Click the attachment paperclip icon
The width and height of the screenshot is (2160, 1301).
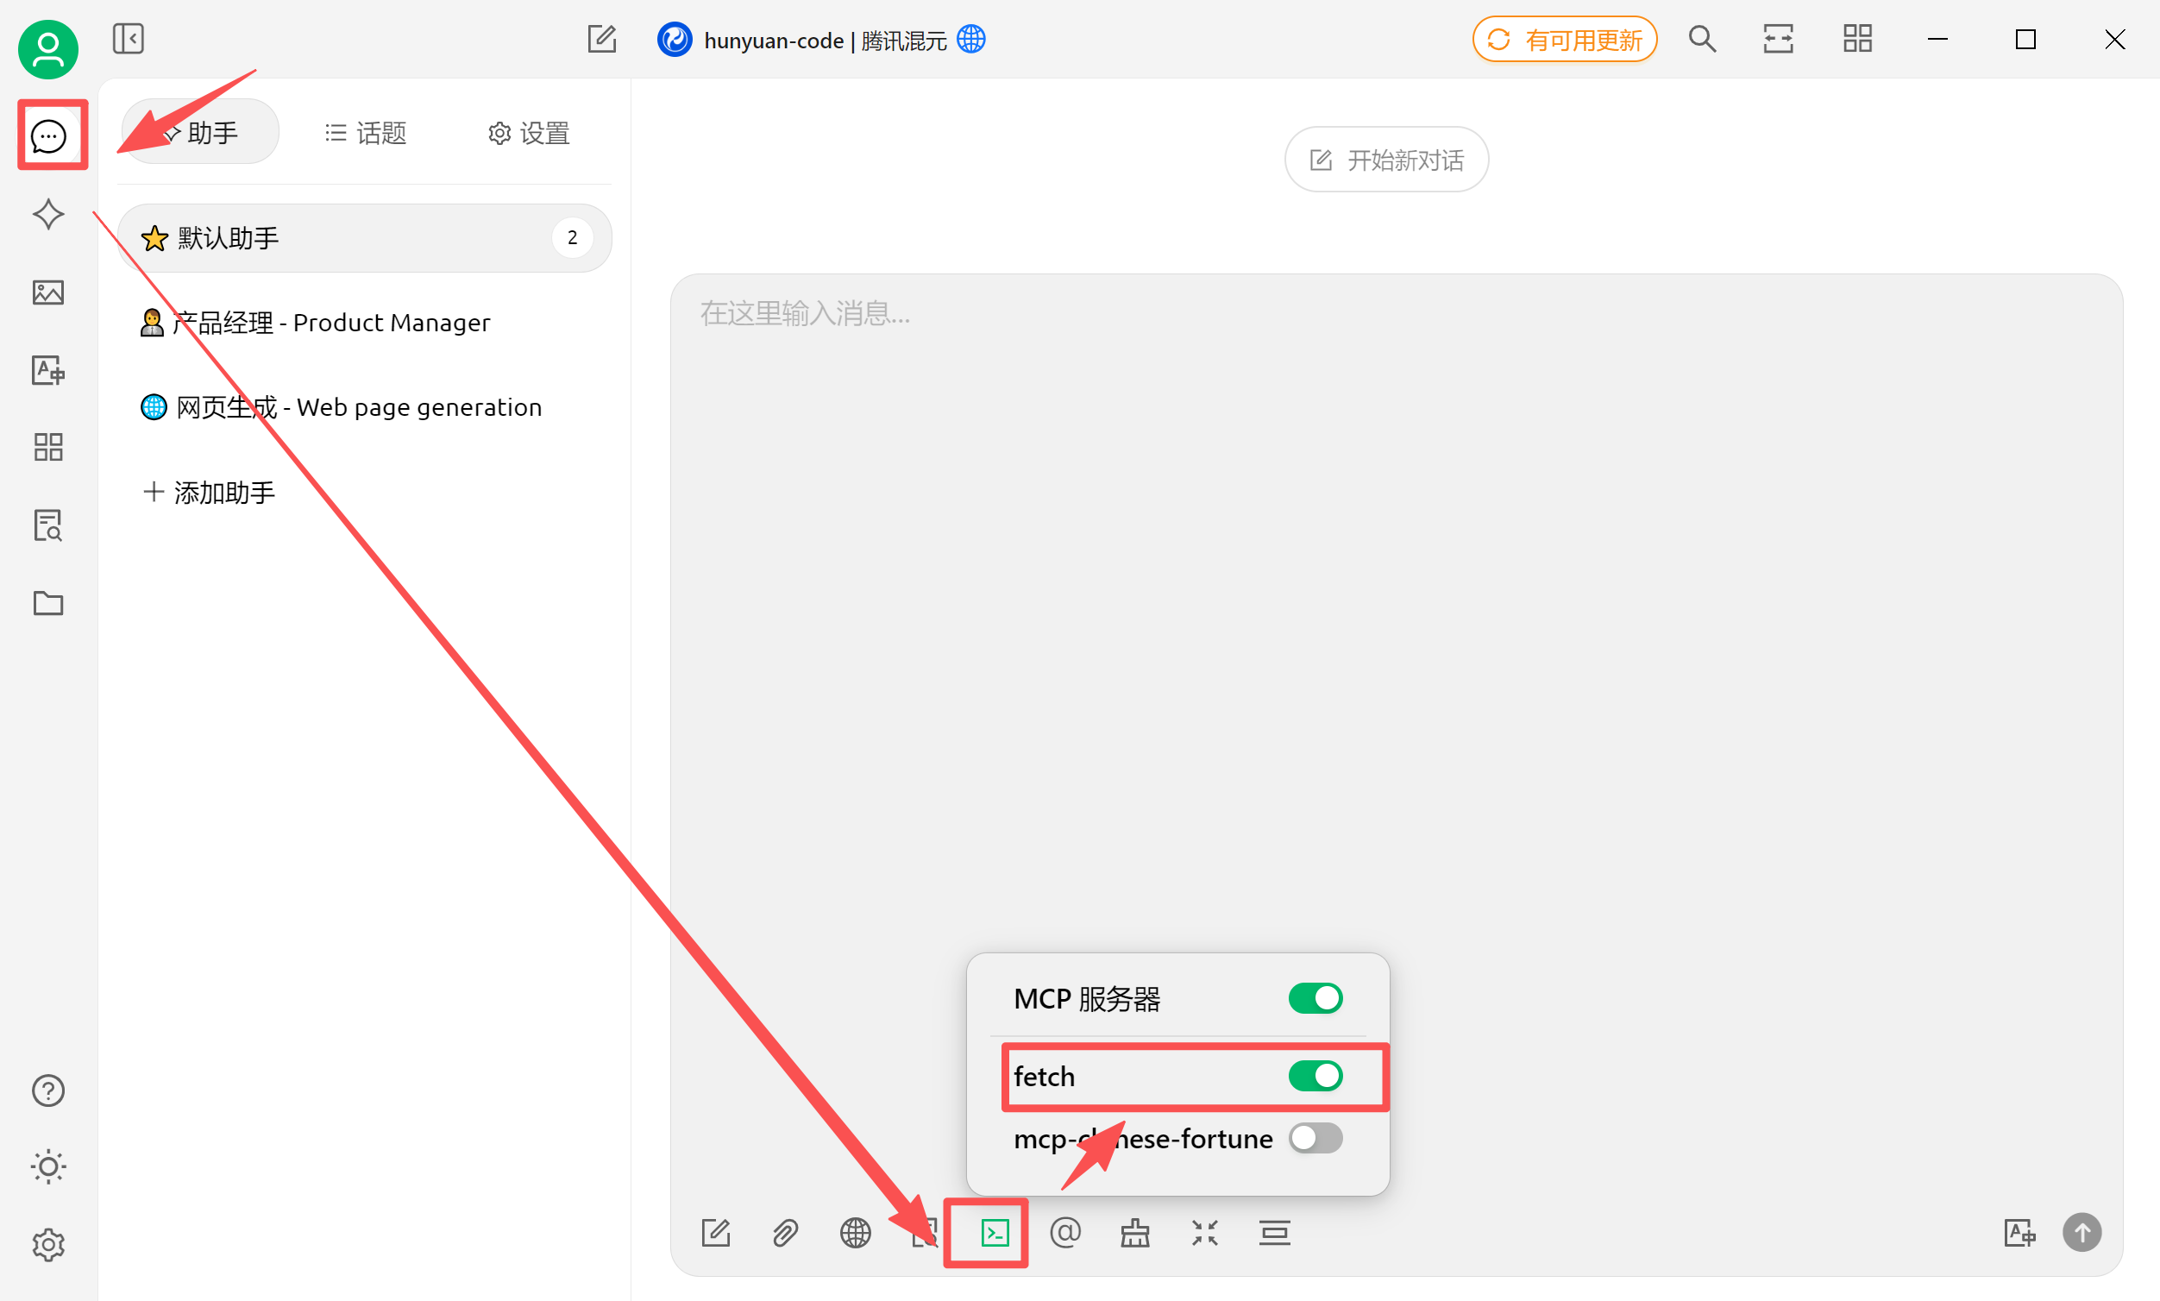[x=785, y=1233]
